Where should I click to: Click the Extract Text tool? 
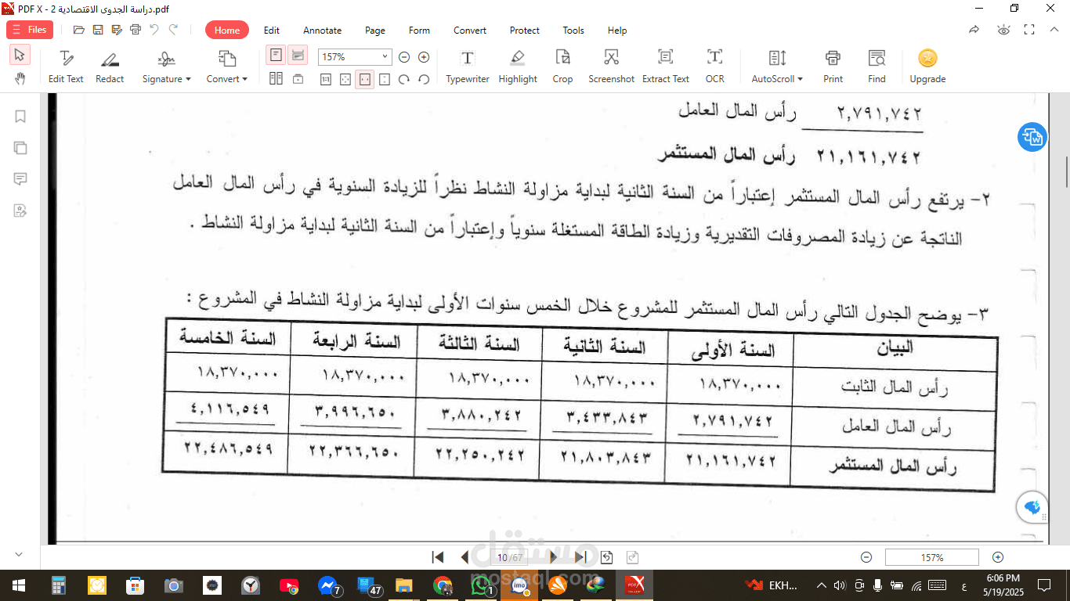pyautogui.click(x=666, y=67)
